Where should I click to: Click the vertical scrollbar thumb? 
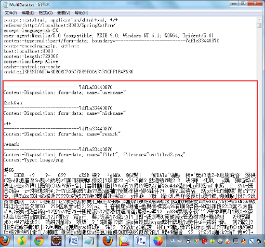click(259, 25)
